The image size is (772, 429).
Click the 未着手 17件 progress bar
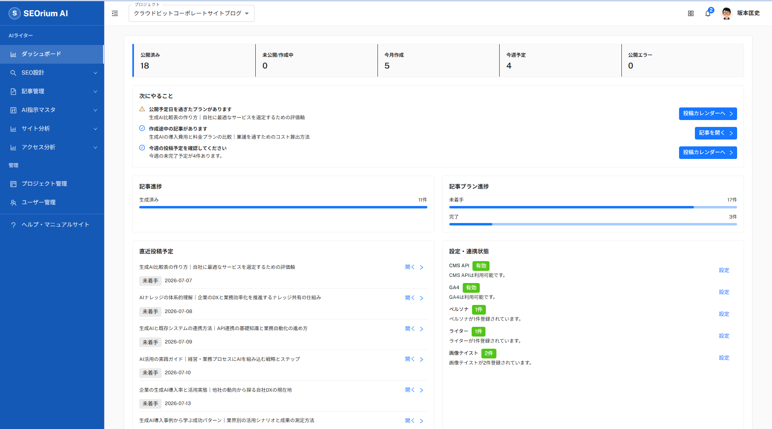(593, 207)
